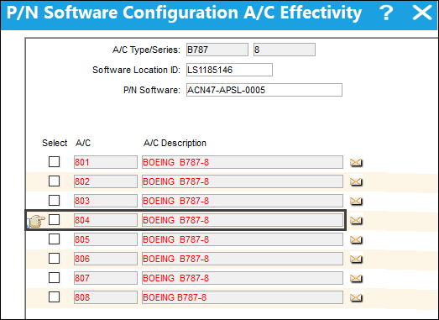
Task: Close the A/C Effectivity window
Action: (x=422, y=13)
